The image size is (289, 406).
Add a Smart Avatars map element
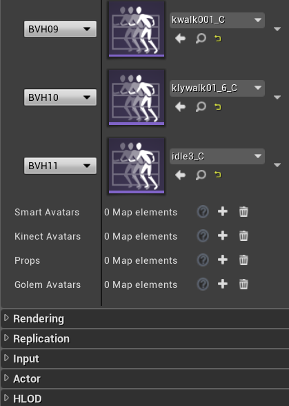pyautogui.click(x=223, y=211)
